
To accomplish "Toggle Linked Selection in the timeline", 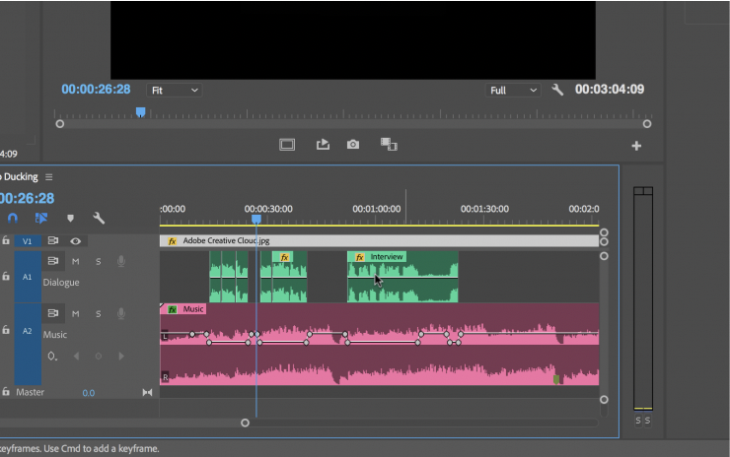I will coord(41,218).
